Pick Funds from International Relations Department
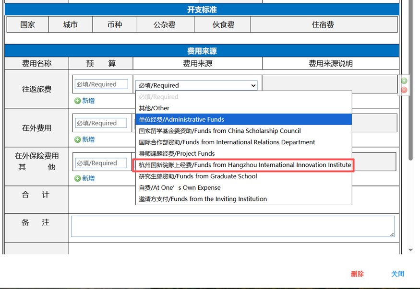Screen dimensions: 420x289 (227, 142)
